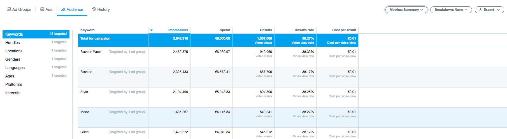Open the Interests audience category

point(13,93)
